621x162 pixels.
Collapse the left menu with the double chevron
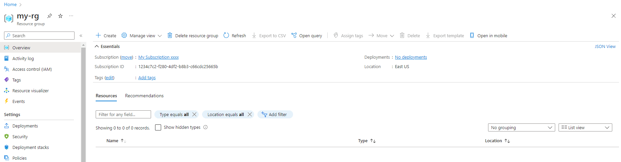81,36
